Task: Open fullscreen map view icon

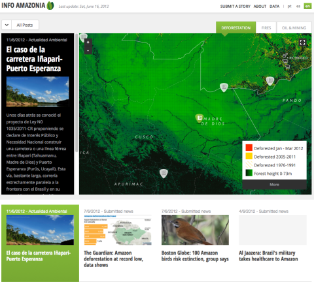Action: (302, 42)
